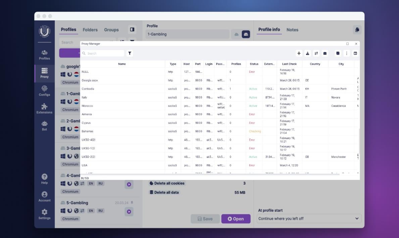
Task: Click the Delete all cookies button
Action: coord(167,183)
